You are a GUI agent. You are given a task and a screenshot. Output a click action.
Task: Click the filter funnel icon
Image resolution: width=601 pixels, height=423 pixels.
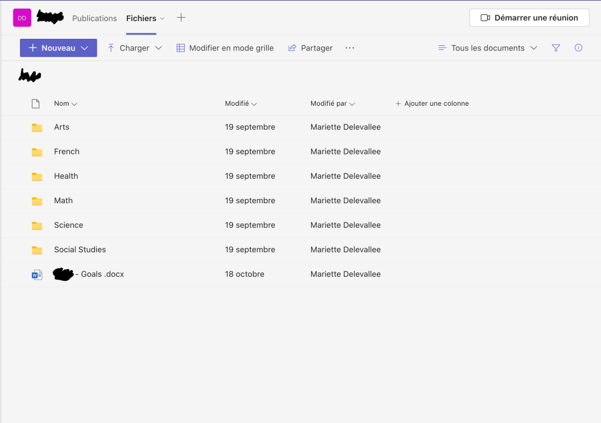[x=556, y=48]
